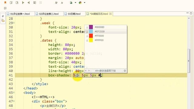Screen dimensions: 194x109
Task: Click the small comment icon below toolbar
Action: (5, 8)
